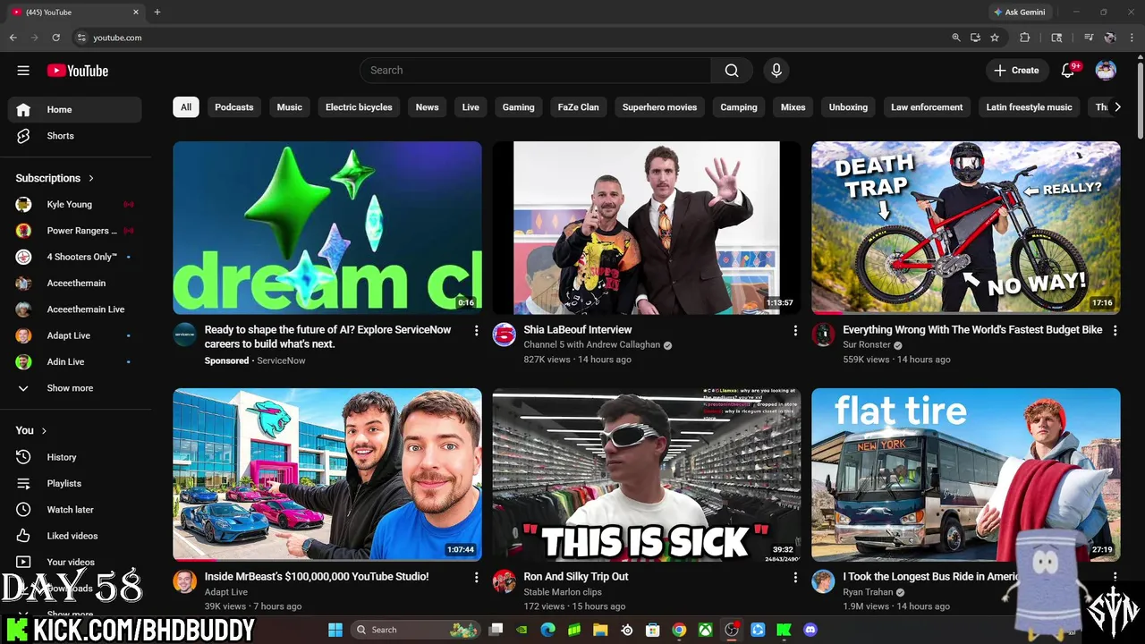The height and width of the screenshot is (644, 1145).
Task: Click the YouTube search input field
Action: coord(535,71)
